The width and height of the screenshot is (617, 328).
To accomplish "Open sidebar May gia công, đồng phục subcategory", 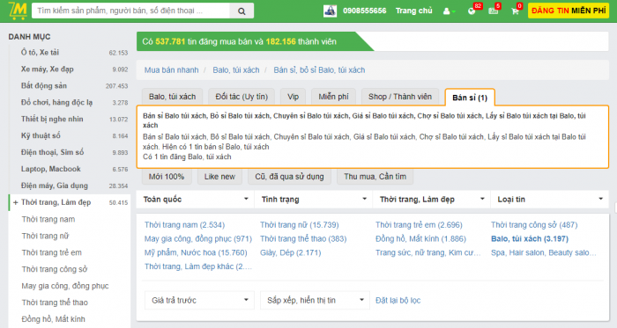I will (65, 286).
